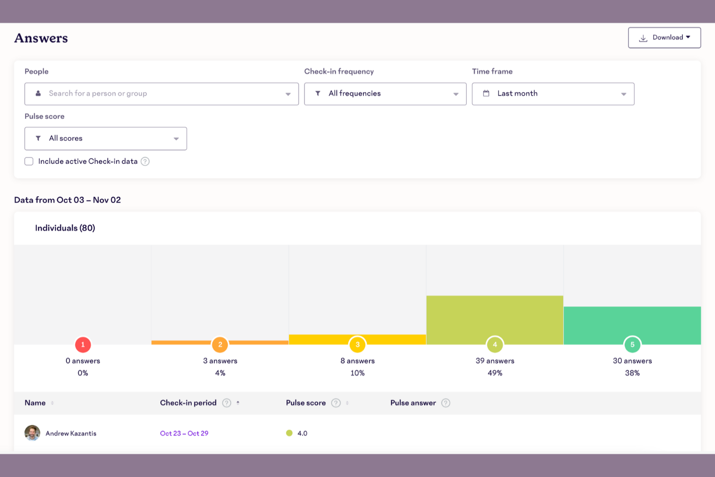Enable the Include active Check-in data checkbox
This screenshot has width=715, height=477.
point(29,161)
